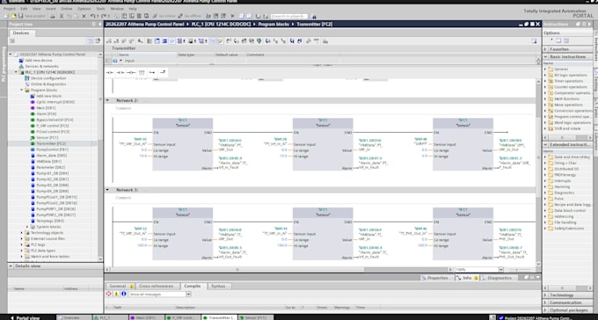Open Online & diagnostics in project tree
The width and height of the screenshot is (598, 320).
(x=48, y=84)
